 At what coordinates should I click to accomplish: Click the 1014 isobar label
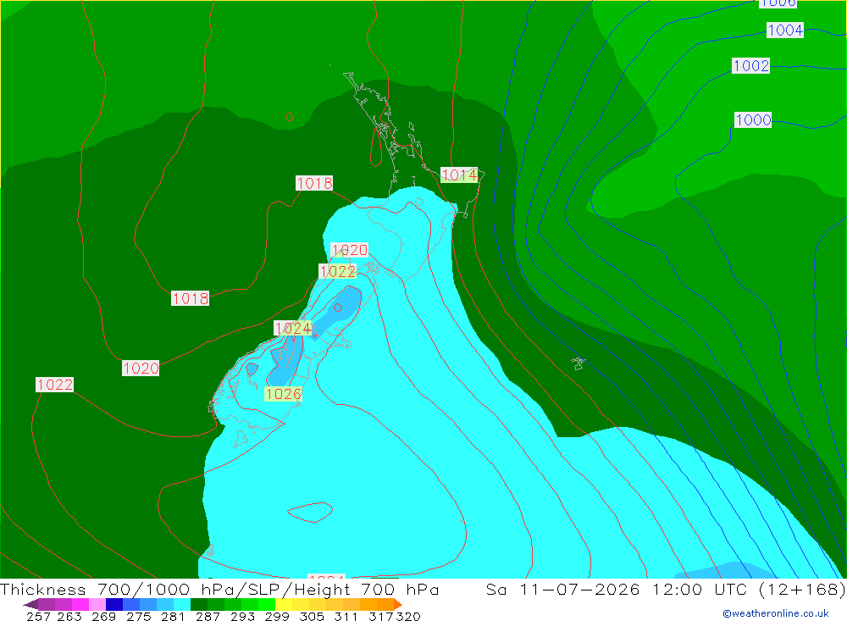point(459,175)
